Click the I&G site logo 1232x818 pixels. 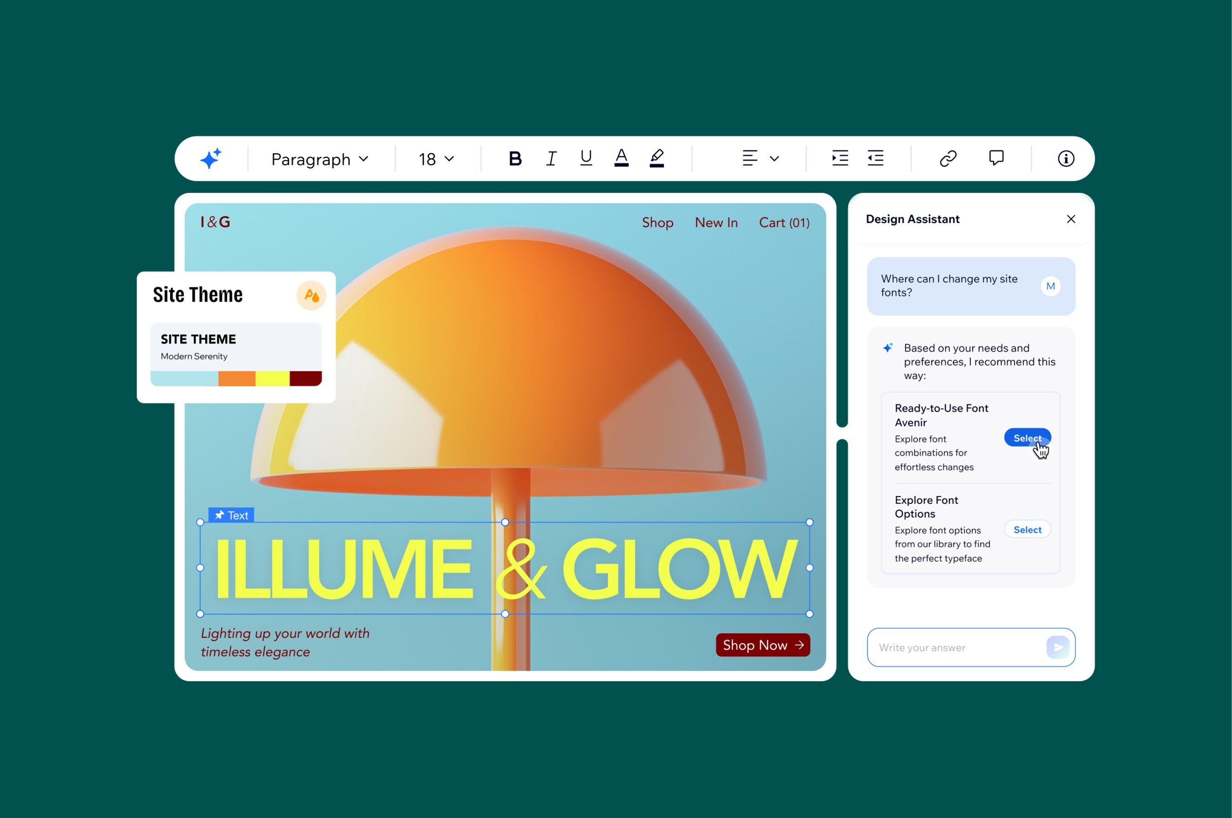click(x=215, y=222)
